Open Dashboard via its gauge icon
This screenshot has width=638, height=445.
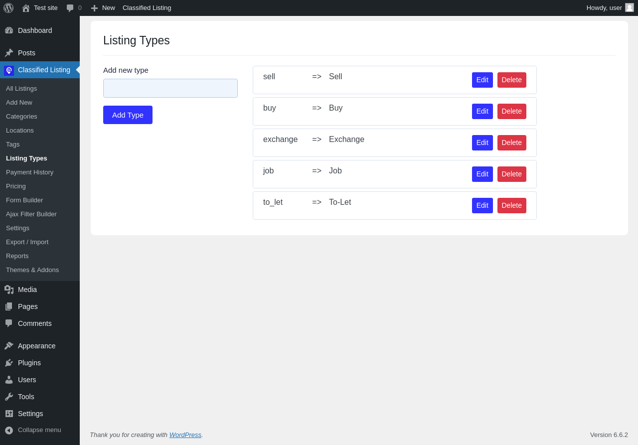click(9, 30)
